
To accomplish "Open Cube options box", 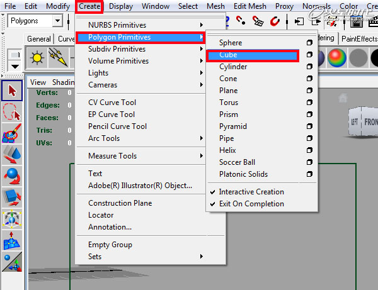I will coord(309,55).
